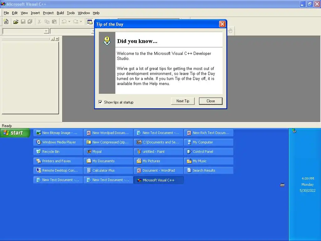
Task: Open the Build menu
Action: (x=60, y=13)
